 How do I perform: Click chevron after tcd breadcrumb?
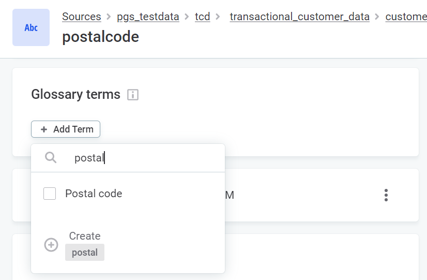(218, 17)
